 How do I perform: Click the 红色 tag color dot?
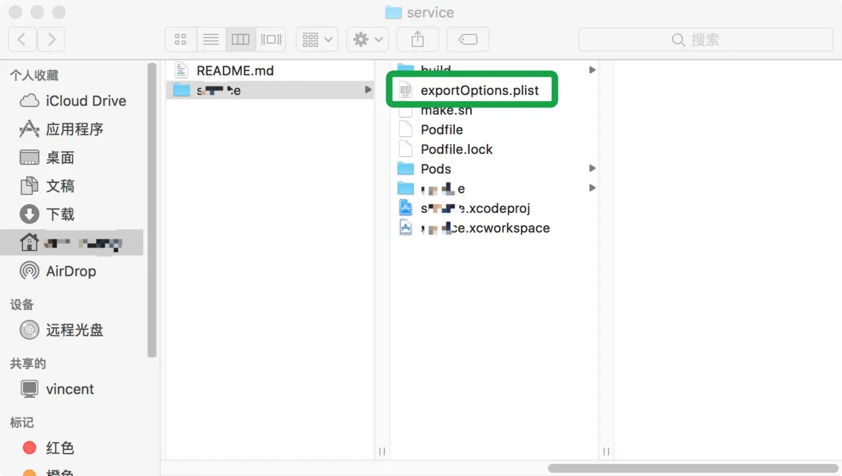tap(29, 448)
